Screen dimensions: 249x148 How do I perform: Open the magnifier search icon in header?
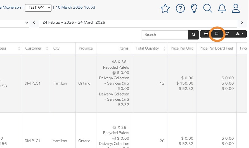pyautogui.click(x=208, y=8)
